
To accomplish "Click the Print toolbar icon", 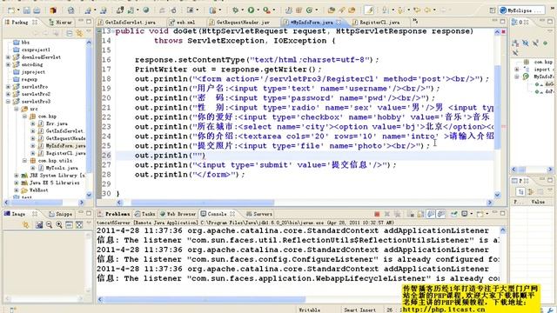I will pyautogui.click(x=37, y=10).
